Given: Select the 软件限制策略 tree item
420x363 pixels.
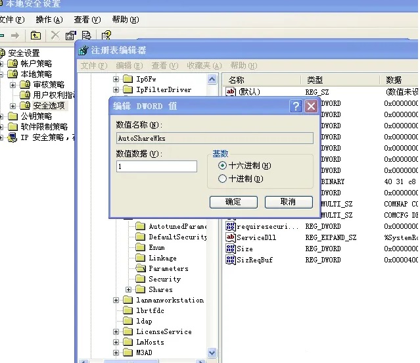Looking at the screenshot, I should coord(44,127).
